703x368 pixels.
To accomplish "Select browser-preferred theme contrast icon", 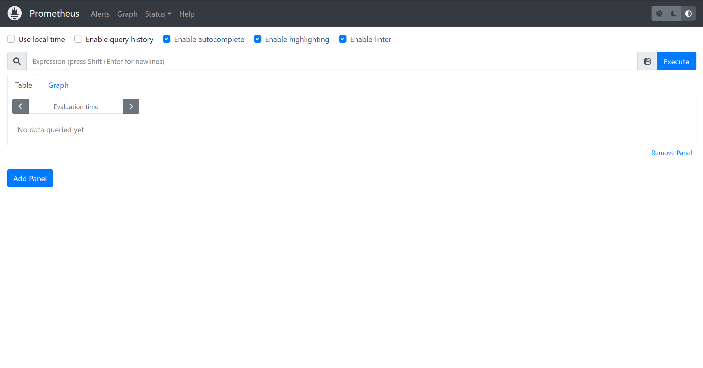I will tap(688, 13).
